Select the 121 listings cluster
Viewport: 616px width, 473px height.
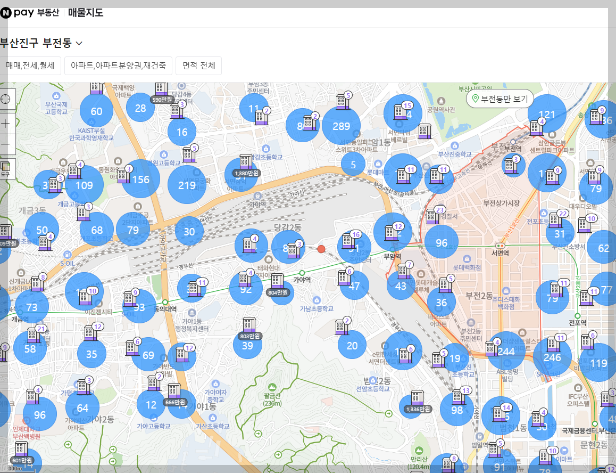click(547, 114)
